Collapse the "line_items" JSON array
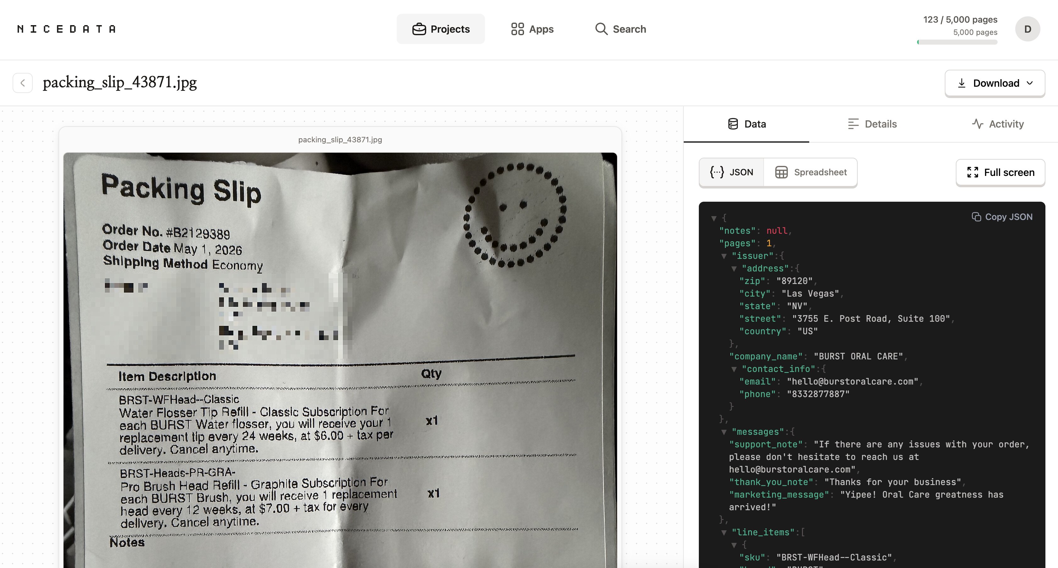The width and height of the screenshot is (1058, 568). tap(724, 533)
